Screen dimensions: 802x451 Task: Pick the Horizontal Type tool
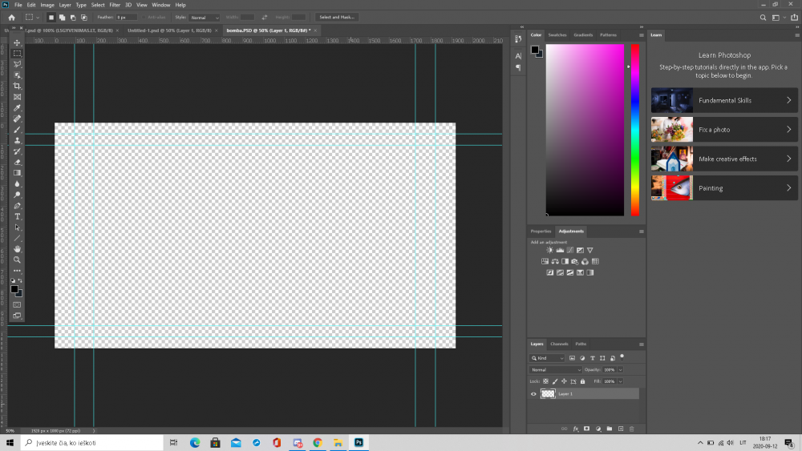[18, 216]
